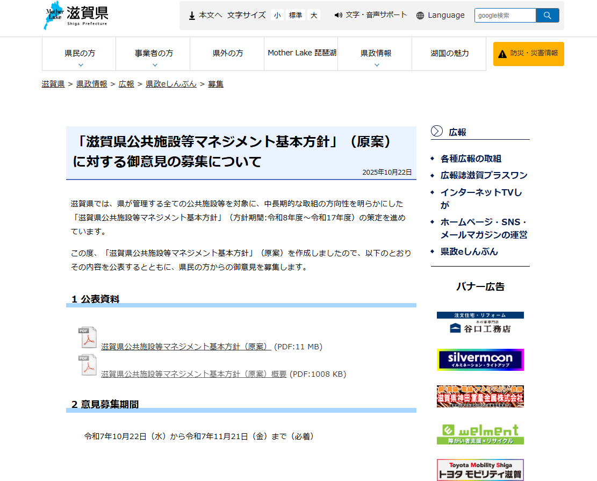The width and height of the screenshot is (597, 481).
Task: Click the silvermoon banner advertisement
Action: pos(480,360)
